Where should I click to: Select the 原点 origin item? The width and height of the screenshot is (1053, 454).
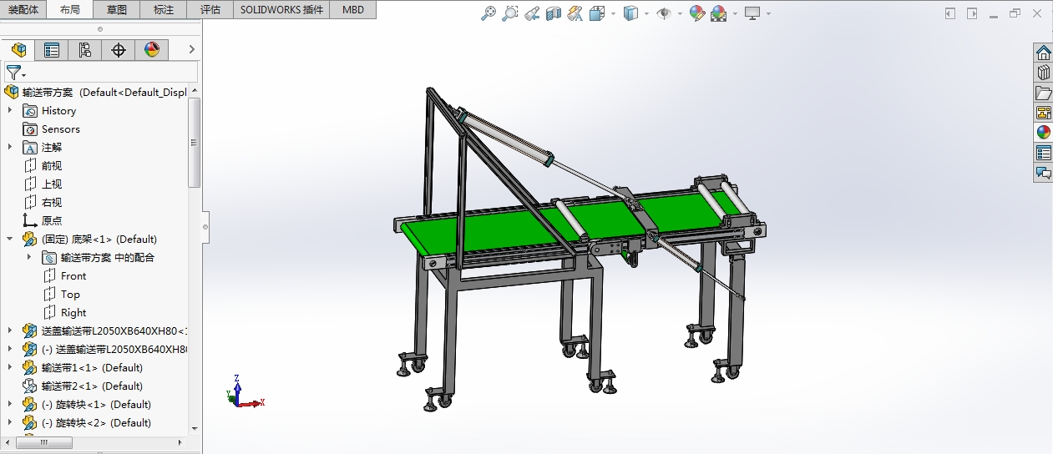coord(43,220)
